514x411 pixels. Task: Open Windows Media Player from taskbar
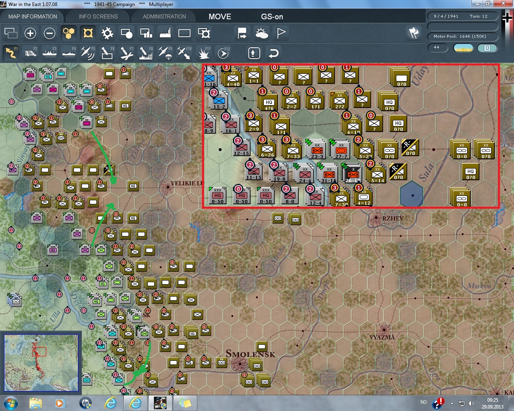[60, 403]
